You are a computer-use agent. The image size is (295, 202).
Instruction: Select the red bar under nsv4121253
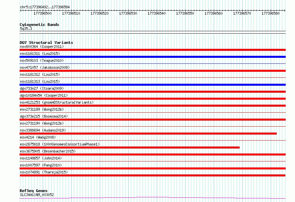(152, 106)
